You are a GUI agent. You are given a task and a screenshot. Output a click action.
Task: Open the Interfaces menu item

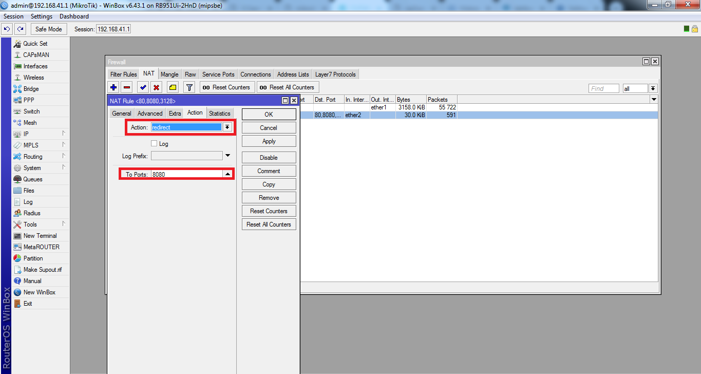(x=35, y=66)
